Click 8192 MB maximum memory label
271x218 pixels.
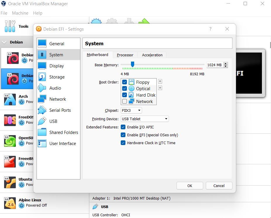[197, 74]
